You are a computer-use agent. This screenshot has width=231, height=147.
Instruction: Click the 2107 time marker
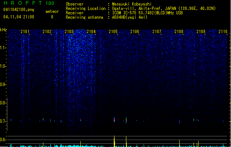pyautogui.click(x=157, y=32)
